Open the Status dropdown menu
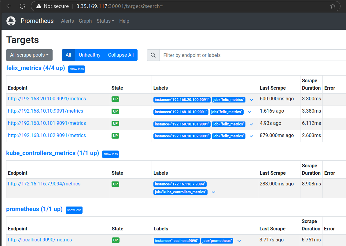The image size is (346, 246). coord(105,21)
